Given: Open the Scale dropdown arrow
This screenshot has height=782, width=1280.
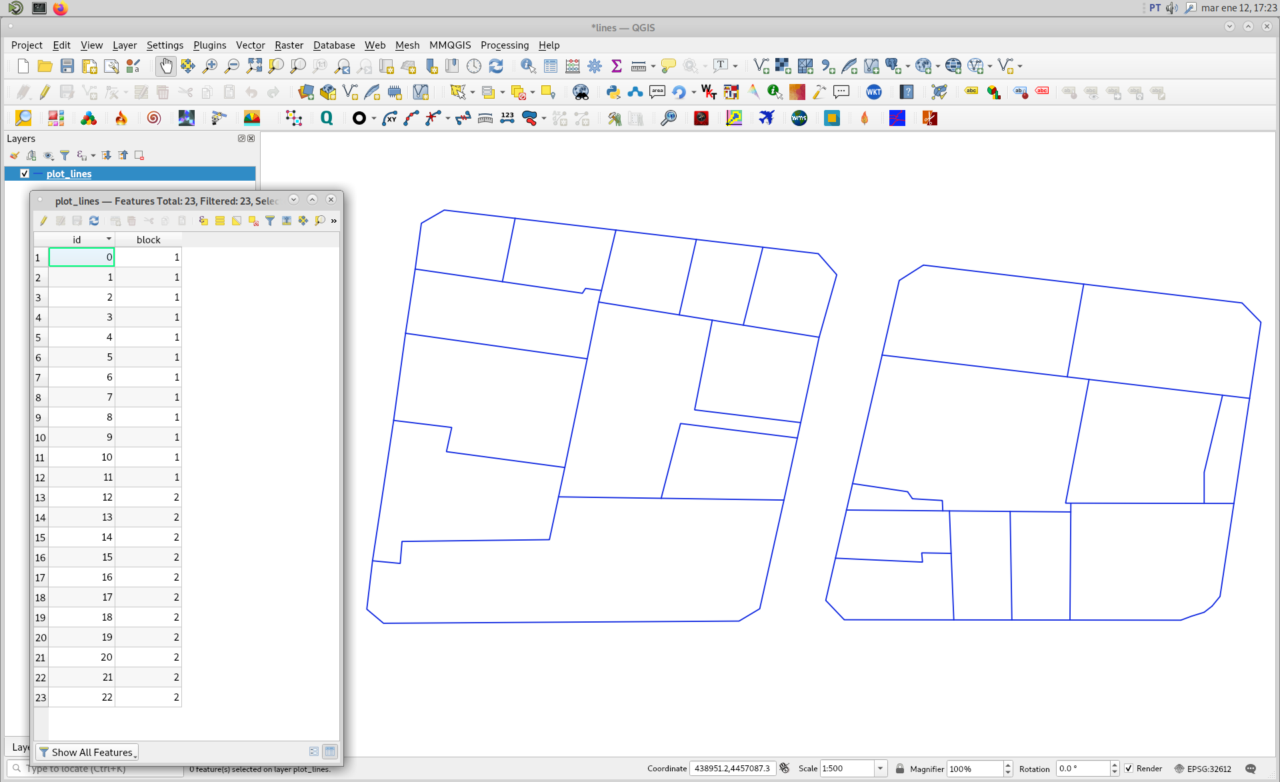Looking at the screenshot, I should 880,769.
